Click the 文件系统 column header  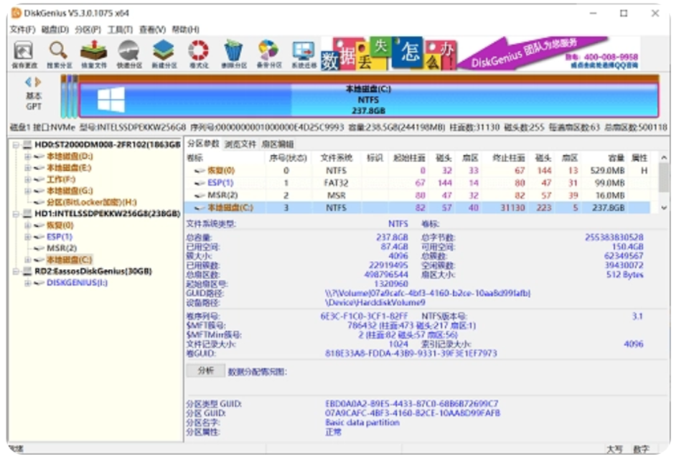pos(337,158)
